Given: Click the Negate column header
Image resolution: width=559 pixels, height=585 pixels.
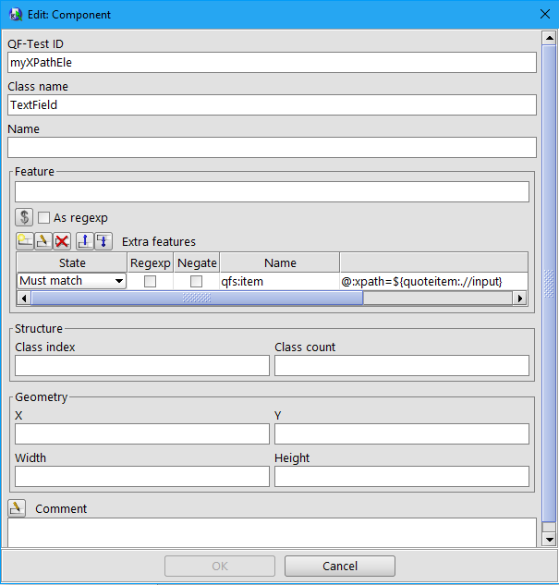Looking at the screenshot, I should click(197, 263).
